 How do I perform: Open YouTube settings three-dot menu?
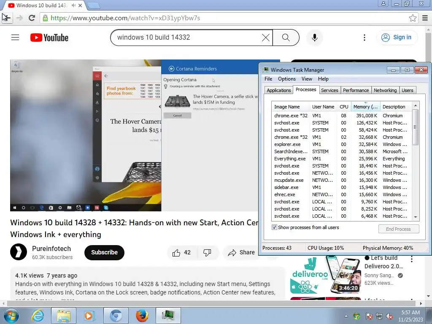pyautogui.click(x=364, y=38)
